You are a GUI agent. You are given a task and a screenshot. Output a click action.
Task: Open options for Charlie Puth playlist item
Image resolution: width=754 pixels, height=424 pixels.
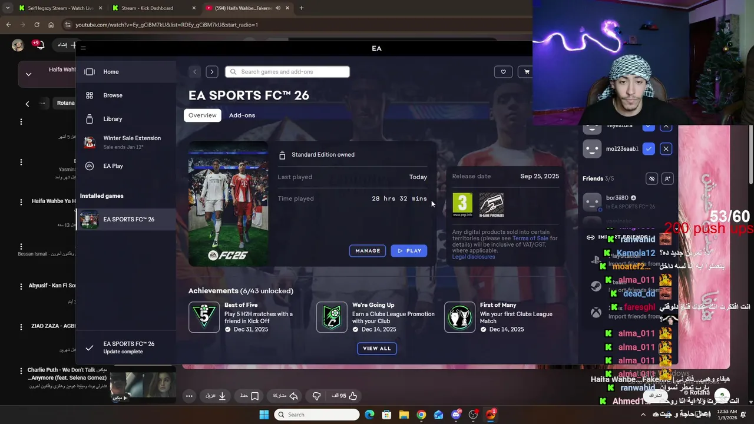(21, 372)
